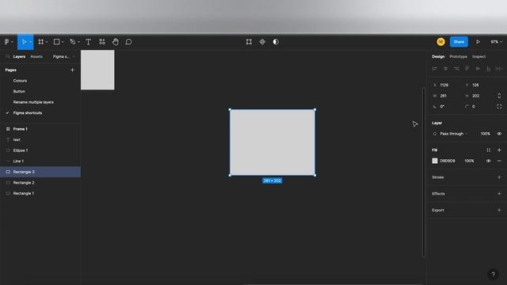The width and height of the screenshot is (507, 285).
Task: Click the fill opacity 100% field
Action: coord(469,161)
